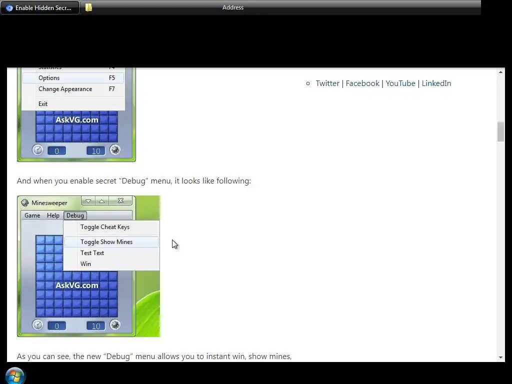Click the Debug menu in Minesweeper image
This screenshot has height=384, width=512.
[x=75, y=215]
